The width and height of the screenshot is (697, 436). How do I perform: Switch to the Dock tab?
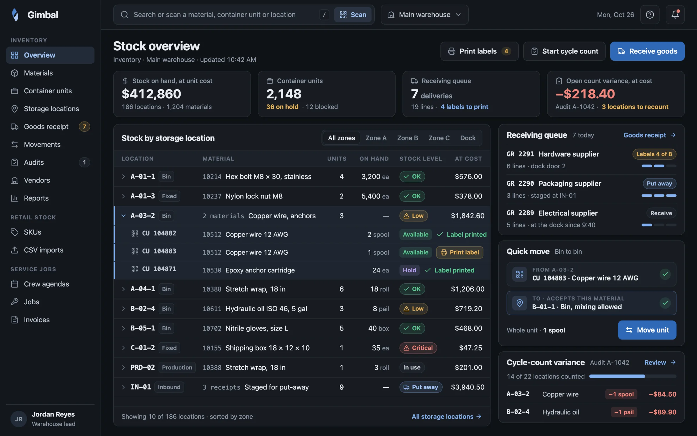[x=468, y=138]
